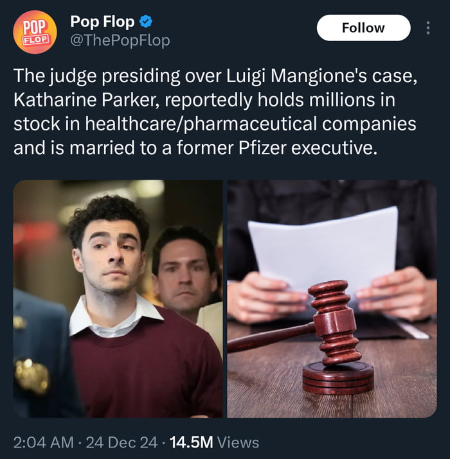This screenshot has width=450, height=459.
Task: Click the word Pfizer in the tweet text
Action: (x=262, y=148)
